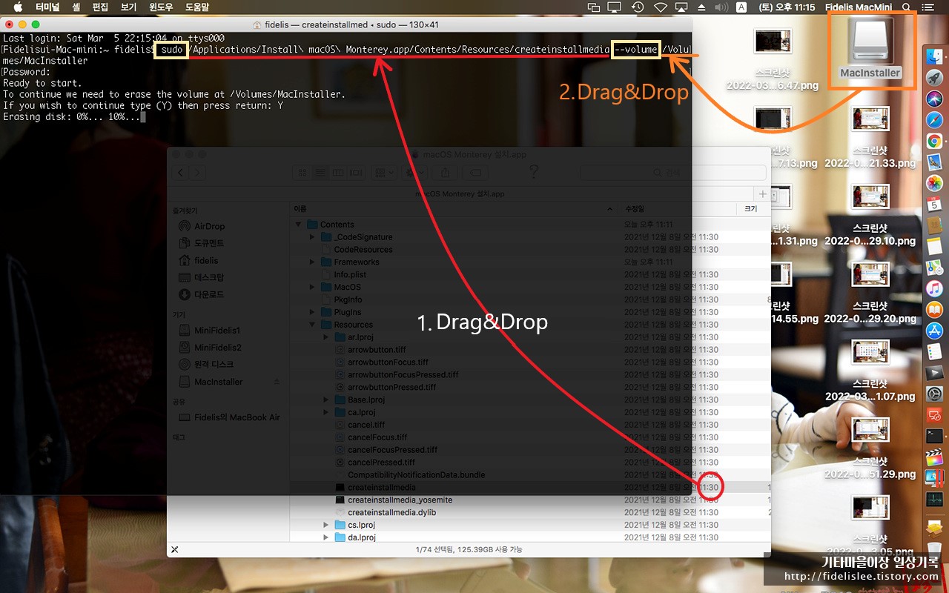Open Launchpad from the Dock
Viewport: 949px width, 593px height.
coord(934,77)
